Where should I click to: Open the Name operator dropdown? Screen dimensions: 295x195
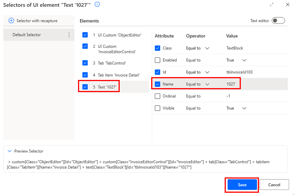(x=207, y=84)
